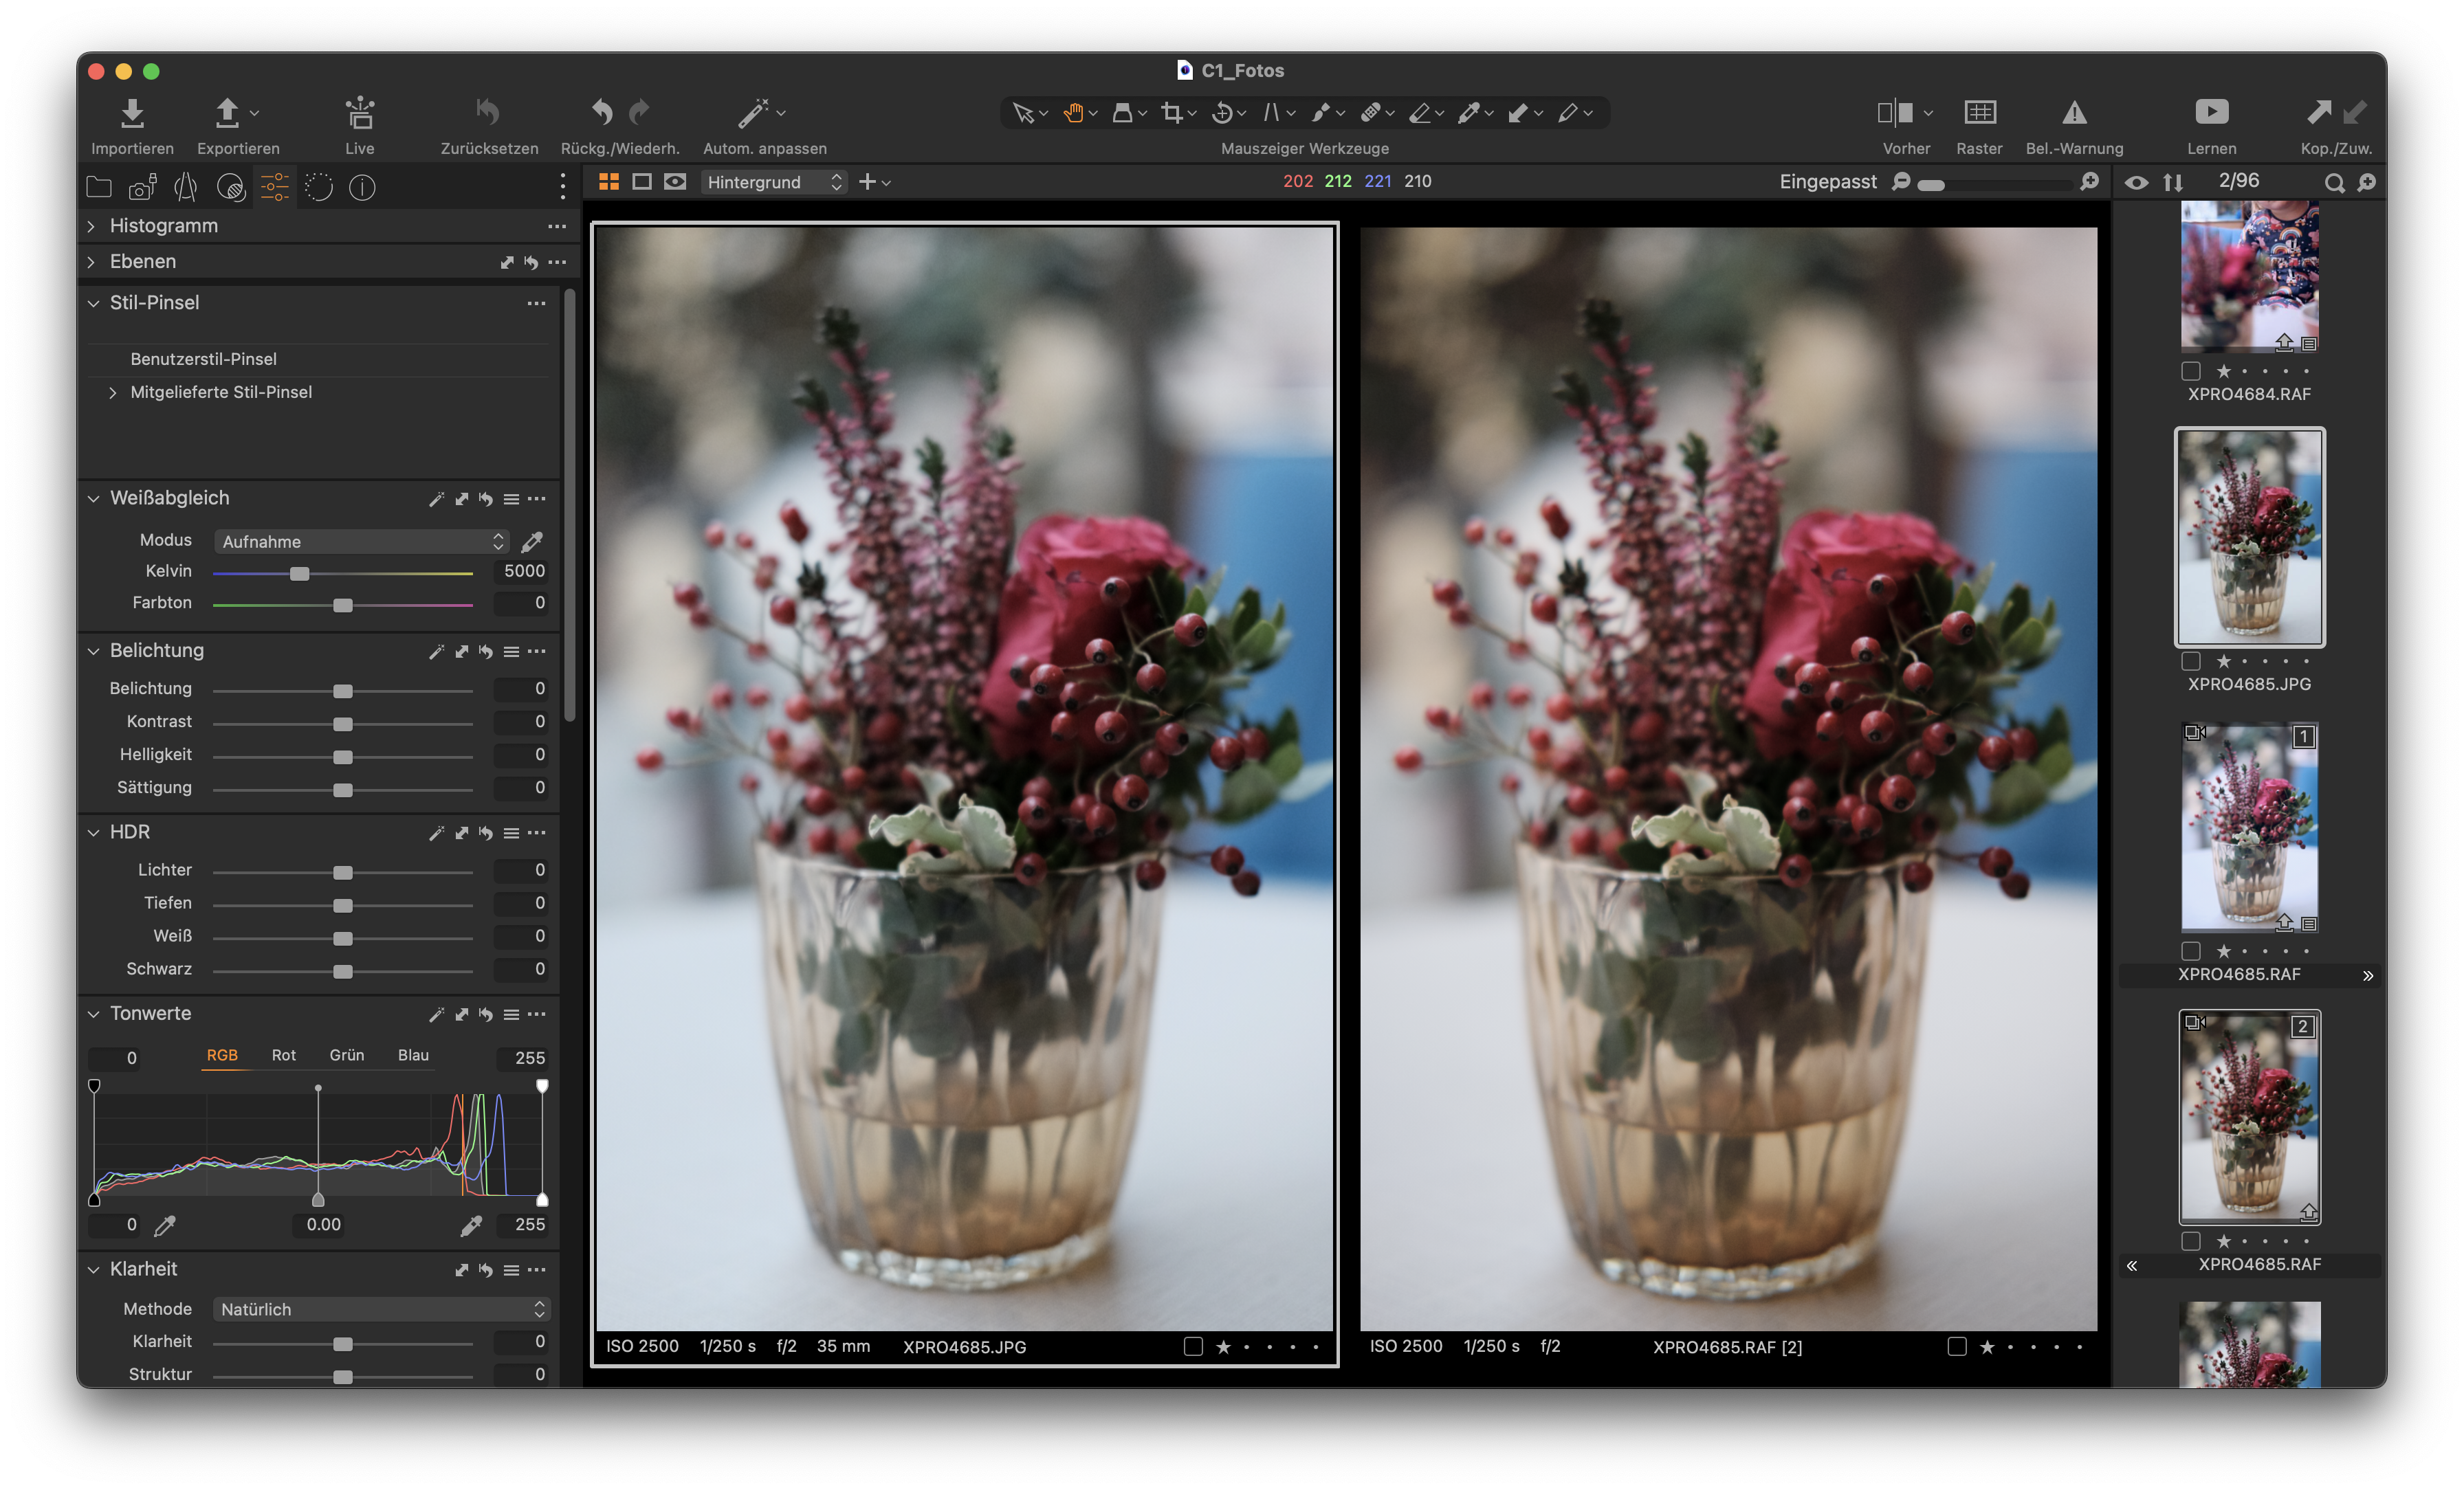
Task: Open the Live capture tool
Action: coord(359,113)
